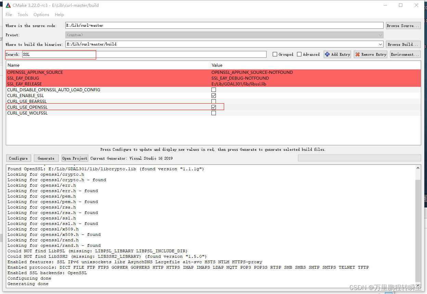427x294 pixels.
Task: Toggle CURL_DISABLE_OPENSSL_AUTO_LOAD_CONFIG on
Action: pyautogui.click(x=213, y=90)
